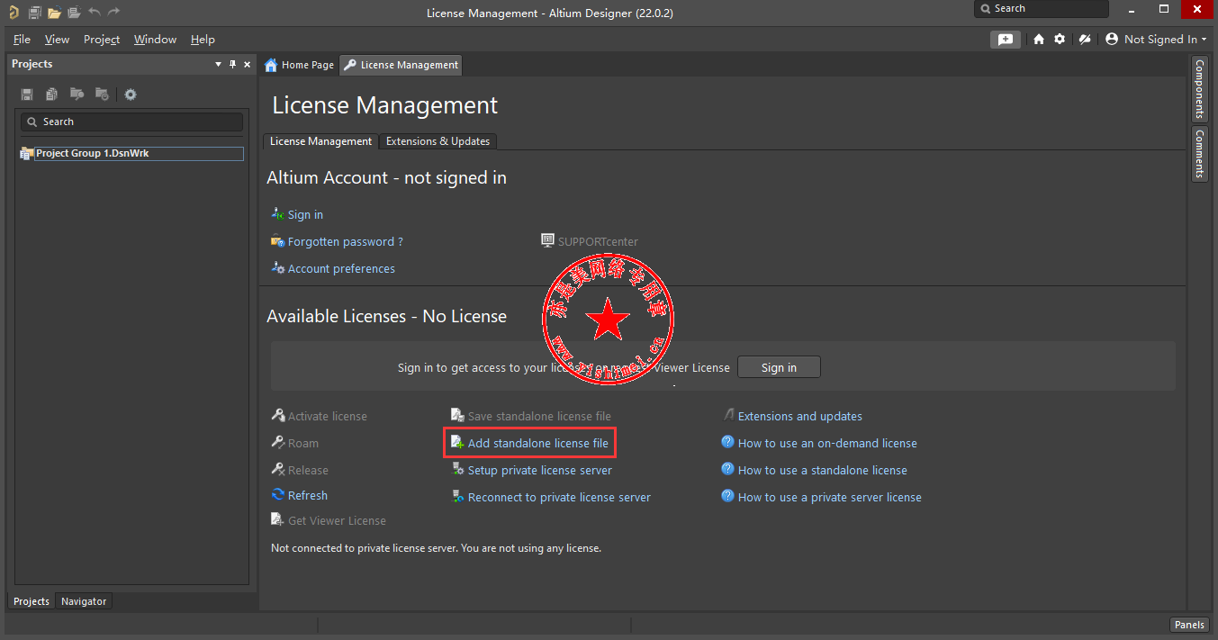Open the Help menu
This screenshot has width=1218, height=640.
[203, 40]
